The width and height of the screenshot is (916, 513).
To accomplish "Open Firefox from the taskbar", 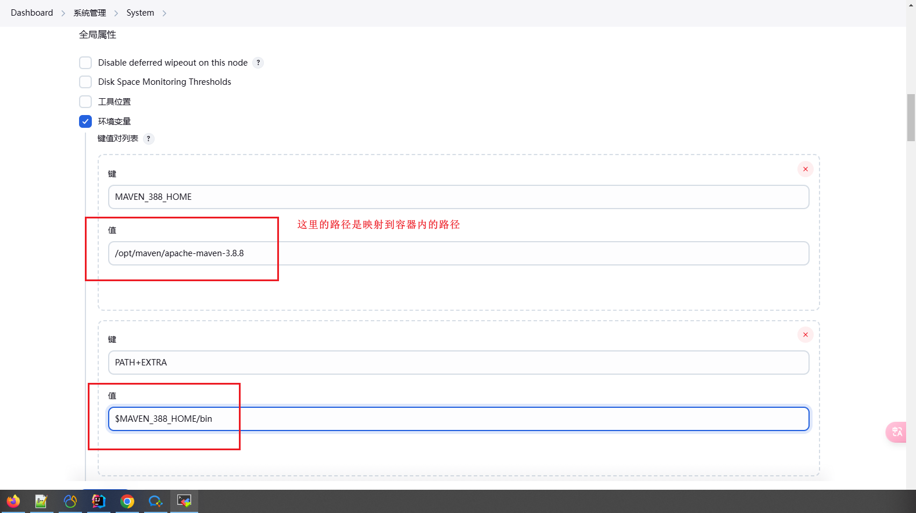I will coord(13,501).
